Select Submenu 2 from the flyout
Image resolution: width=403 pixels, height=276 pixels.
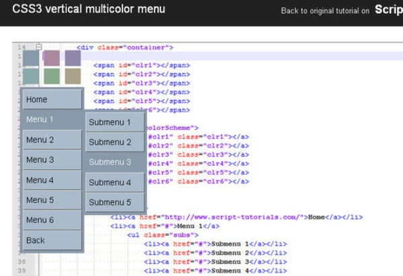(x=115, y=142)
